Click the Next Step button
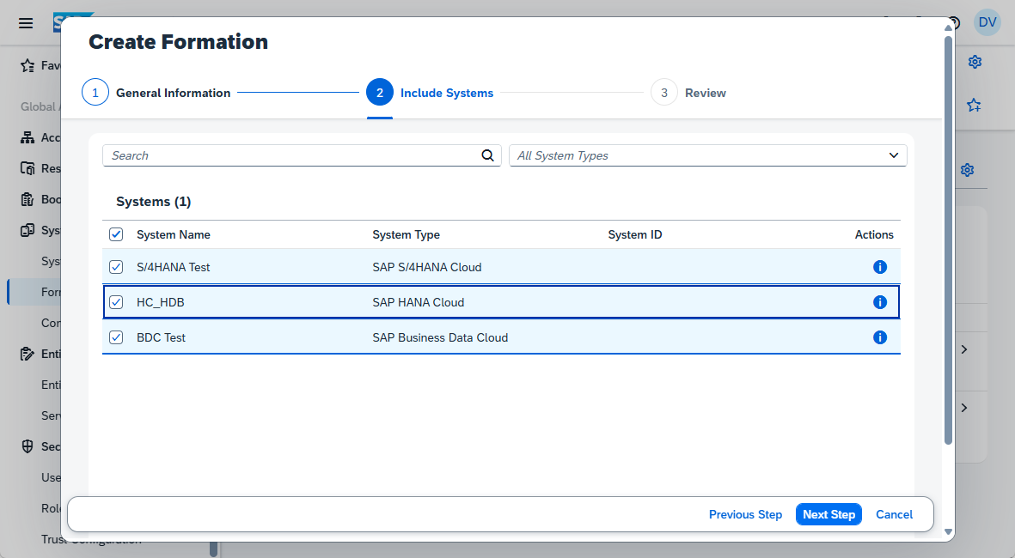 coord(829,515)
